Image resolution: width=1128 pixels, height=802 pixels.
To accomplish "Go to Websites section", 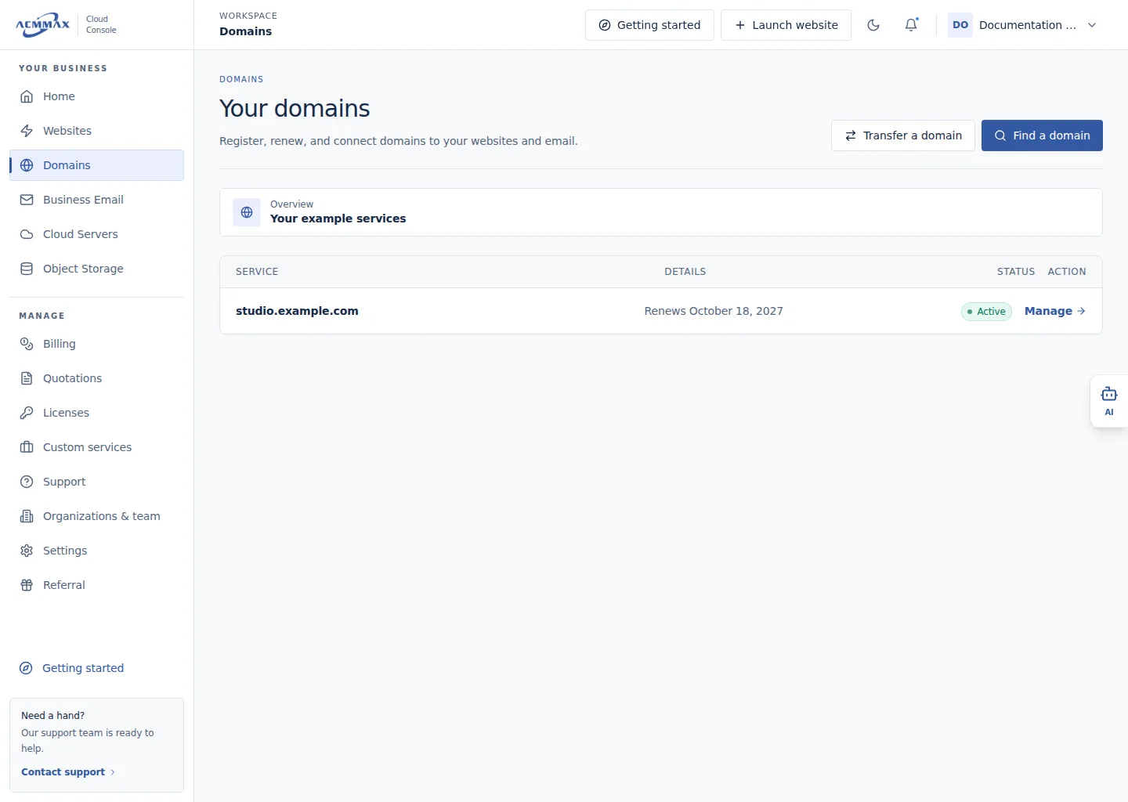I will (96, 131).
